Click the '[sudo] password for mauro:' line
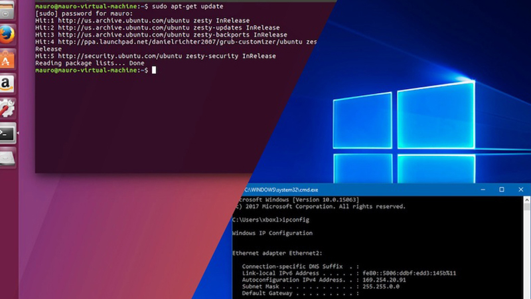This screenshot has height=299, width=531. 84,13
